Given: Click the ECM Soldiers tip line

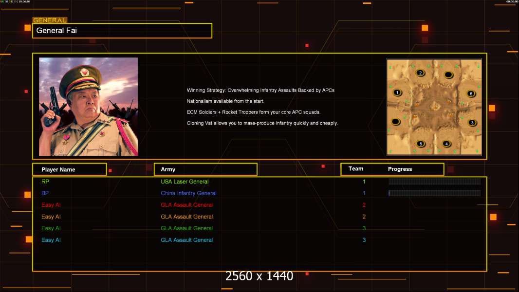Looking at the screenshot, I should [254, 112].
